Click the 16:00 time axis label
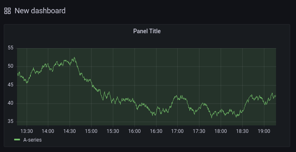The width and height of the screenshot is (296, 152). click(134, 131)
